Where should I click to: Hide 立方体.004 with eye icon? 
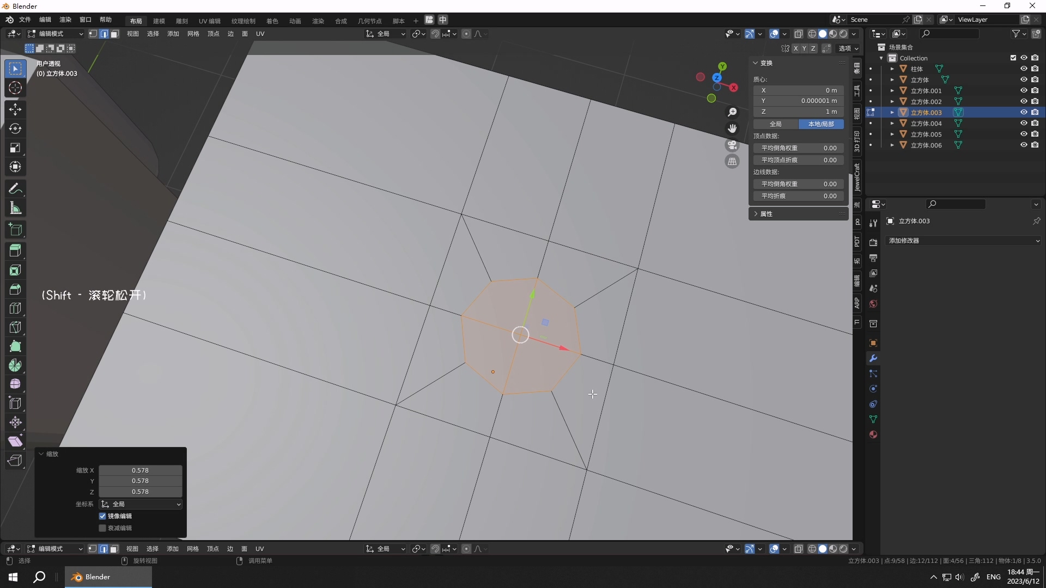coord(1024,124)
